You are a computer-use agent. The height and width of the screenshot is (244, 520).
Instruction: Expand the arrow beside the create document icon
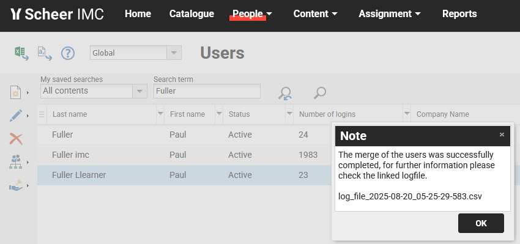[x=28, y=92]
